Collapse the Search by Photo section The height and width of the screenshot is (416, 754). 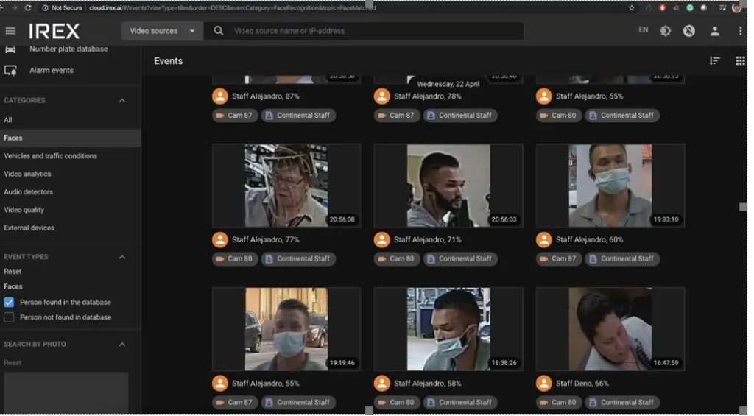[122, 345]
